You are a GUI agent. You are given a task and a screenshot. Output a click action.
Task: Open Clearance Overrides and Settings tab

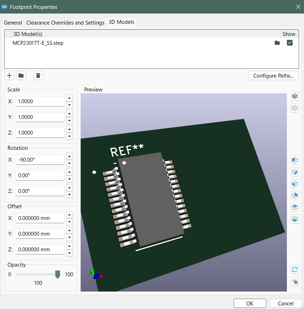click(65, 22)
